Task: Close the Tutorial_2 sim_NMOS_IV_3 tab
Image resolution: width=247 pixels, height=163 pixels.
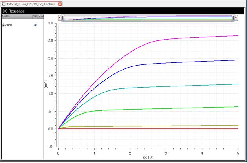Action: pyautogui.click(x=60, y=4)
